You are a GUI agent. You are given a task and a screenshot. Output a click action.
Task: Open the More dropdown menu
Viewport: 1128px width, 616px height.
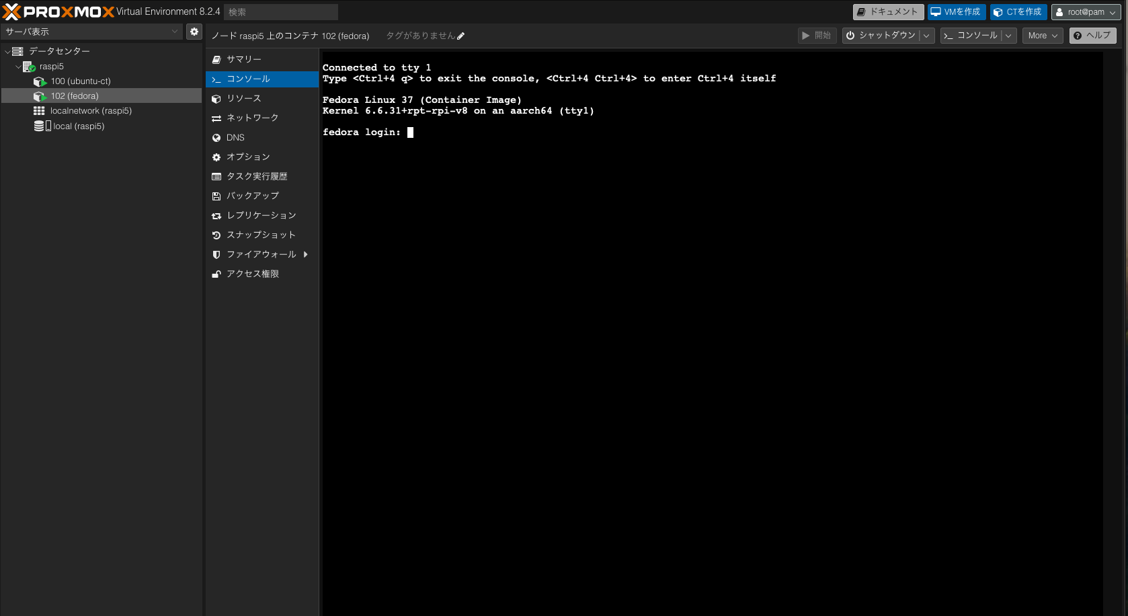coord(1043,36)
